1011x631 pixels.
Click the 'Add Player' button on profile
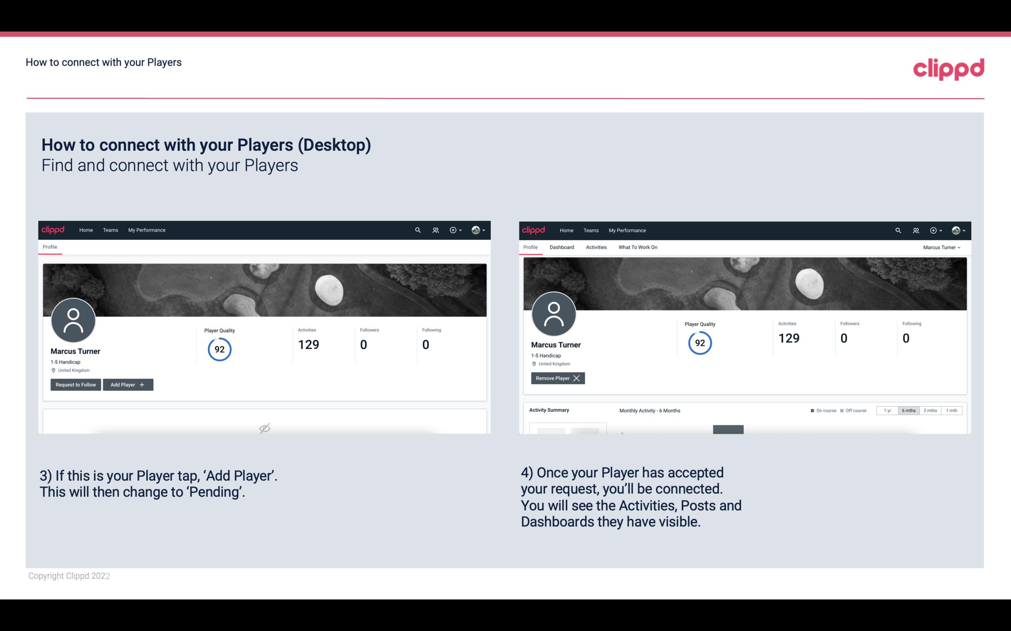(127, 384)
